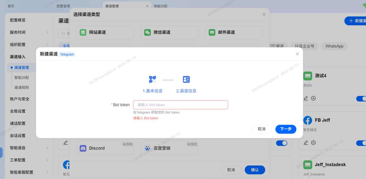Click 取消 in the 新建渠道 dialog
The width and height of the screenshot is (366, 179).
pyautogui.click(x=261, y=129)
